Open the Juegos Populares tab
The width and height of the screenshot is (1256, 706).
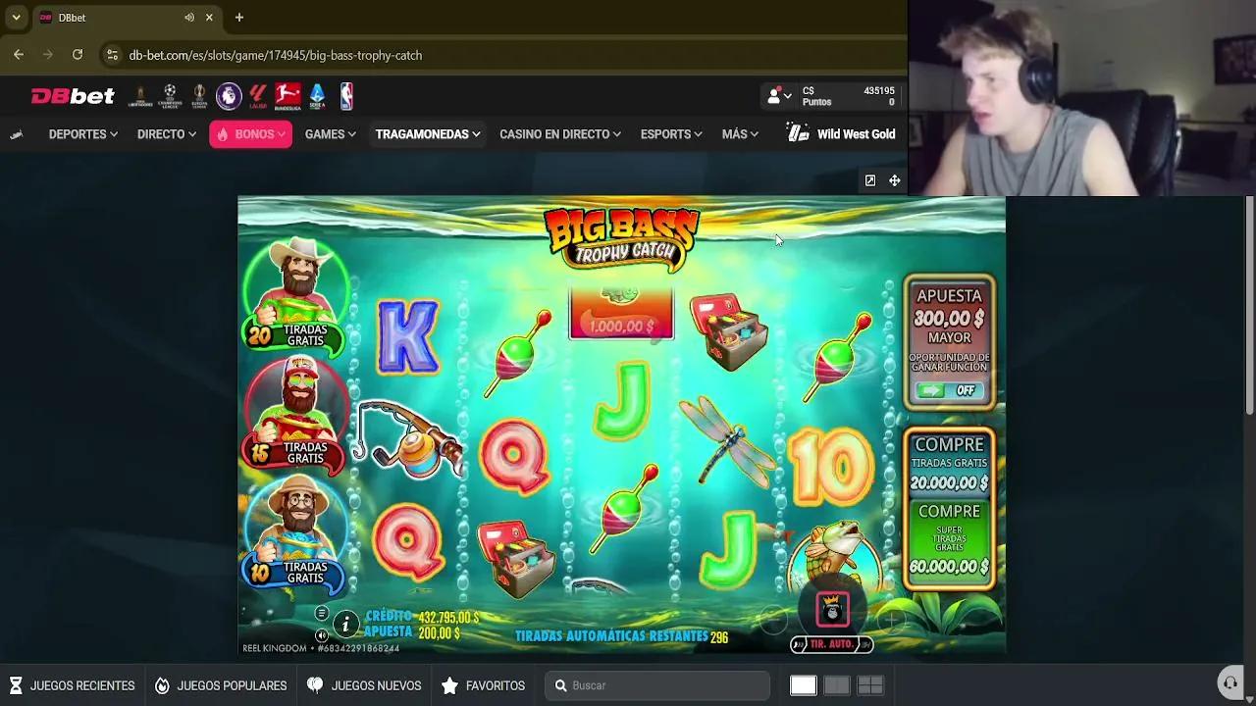point(221,685)
